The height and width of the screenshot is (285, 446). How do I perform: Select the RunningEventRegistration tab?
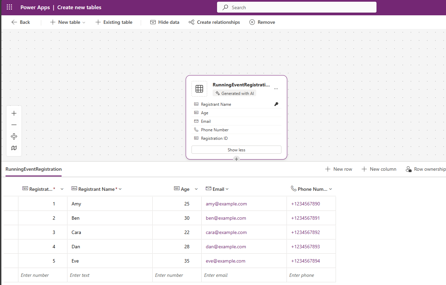click(33, 169)
